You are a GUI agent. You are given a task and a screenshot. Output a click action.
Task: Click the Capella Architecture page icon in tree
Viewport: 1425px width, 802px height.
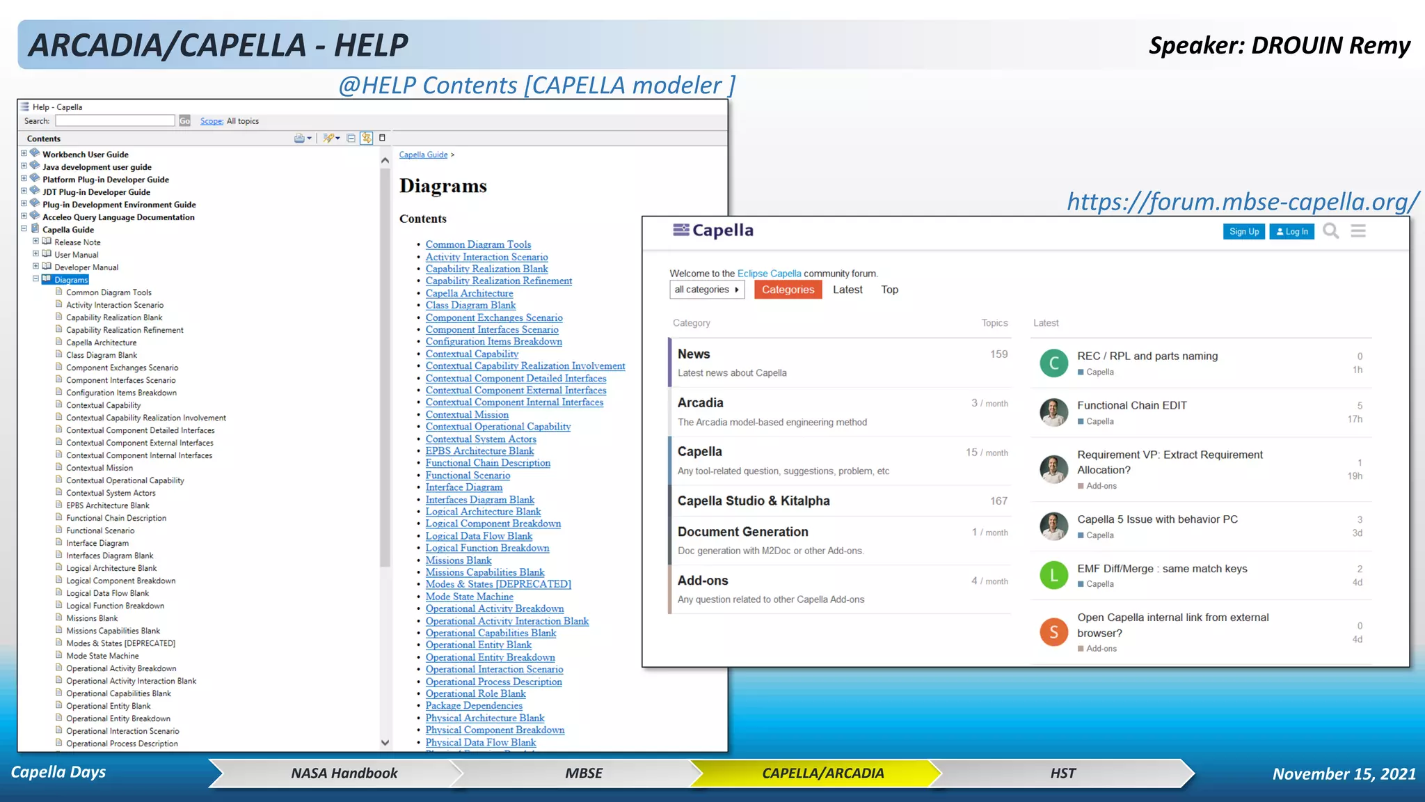coord(59,342)
